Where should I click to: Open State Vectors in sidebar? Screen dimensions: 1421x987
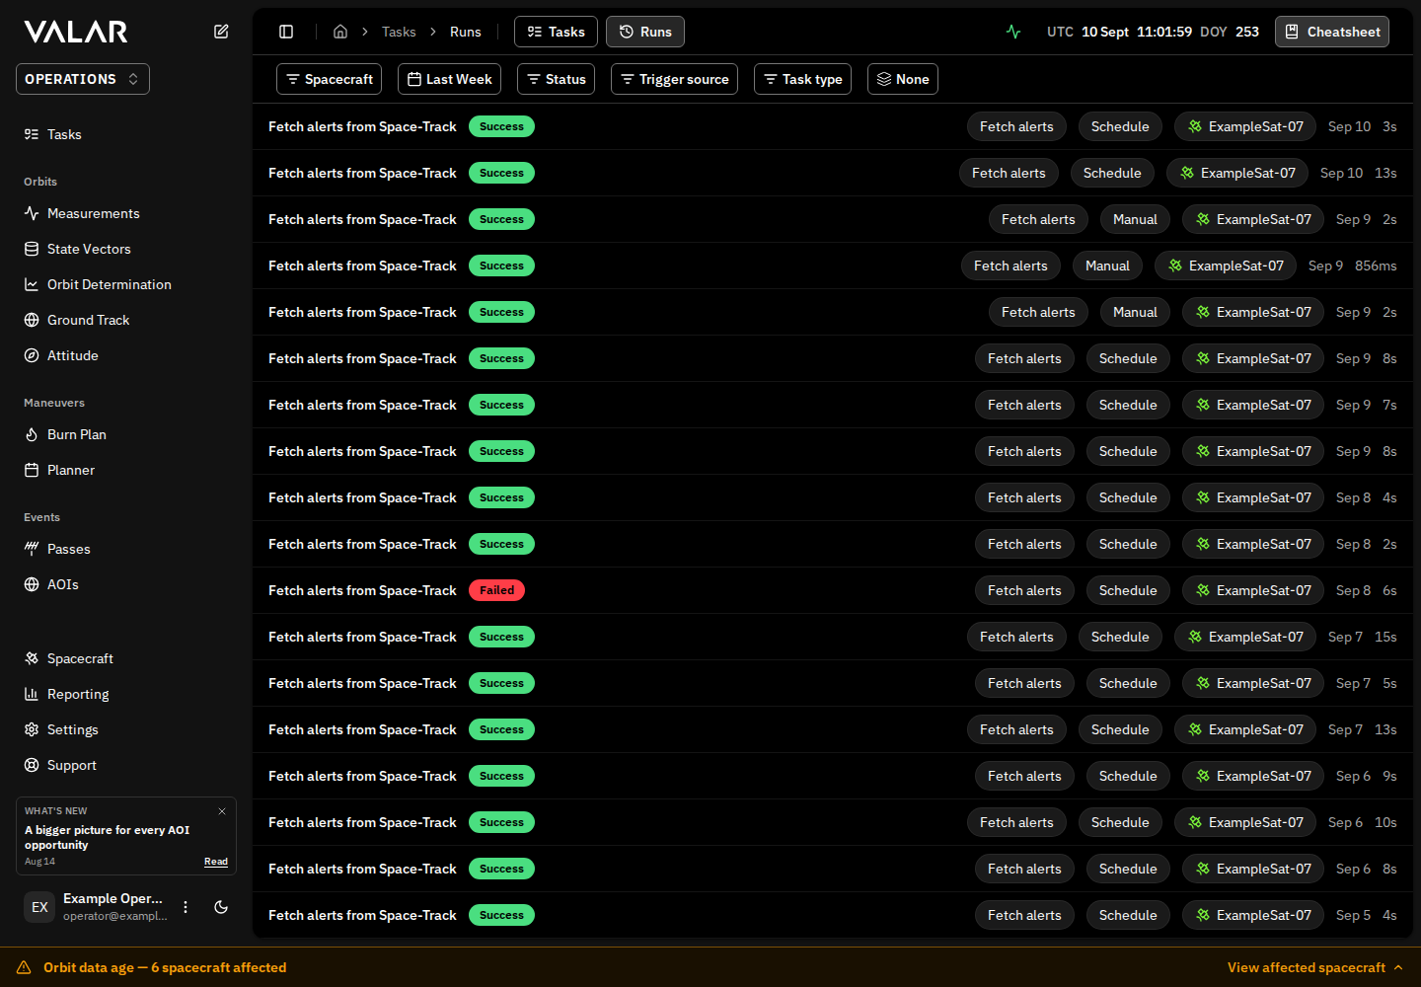126,249
